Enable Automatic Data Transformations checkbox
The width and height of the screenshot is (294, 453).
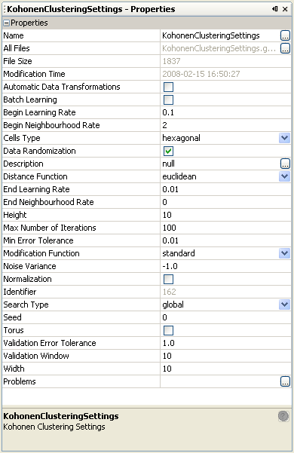click(168, 87)
